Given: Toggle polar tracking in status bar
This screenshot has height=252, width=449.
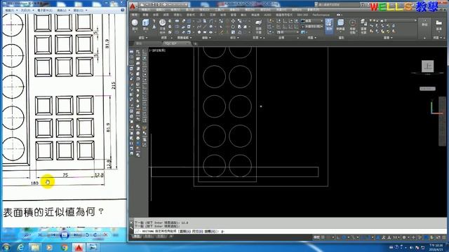Looking at the screenshot, I should coord(344,237).
